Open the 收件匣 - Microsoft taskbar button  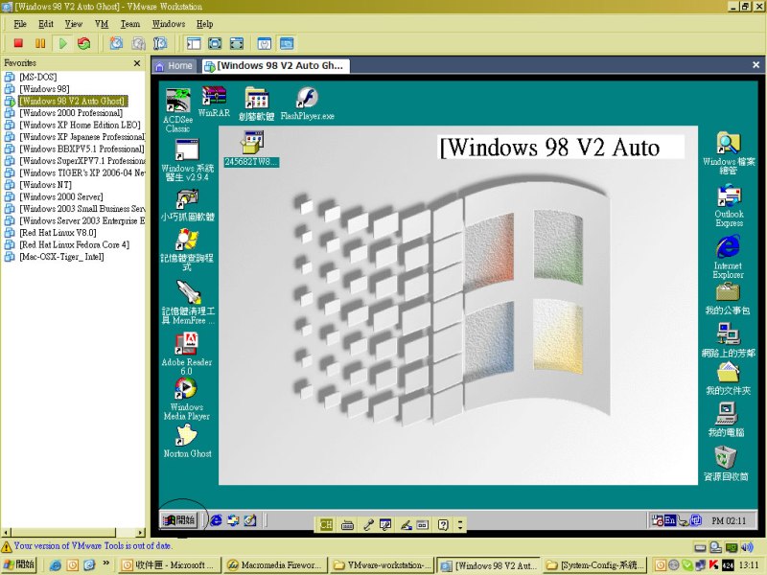170,565
